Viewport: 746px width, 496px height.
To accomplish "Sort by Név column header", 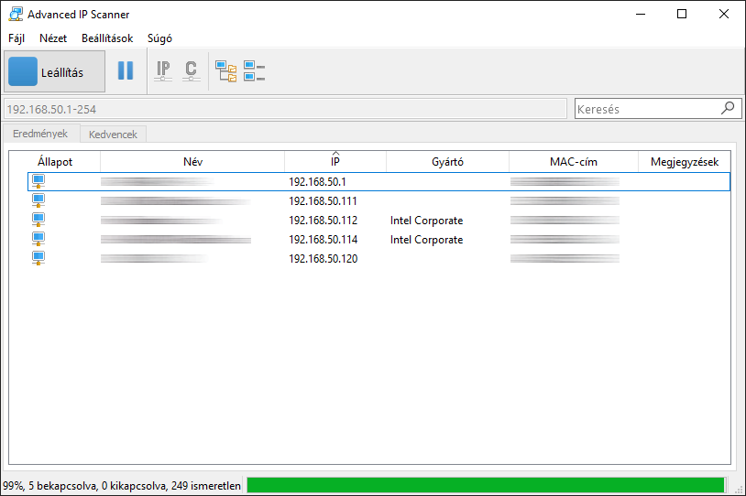I will [192, 162].
